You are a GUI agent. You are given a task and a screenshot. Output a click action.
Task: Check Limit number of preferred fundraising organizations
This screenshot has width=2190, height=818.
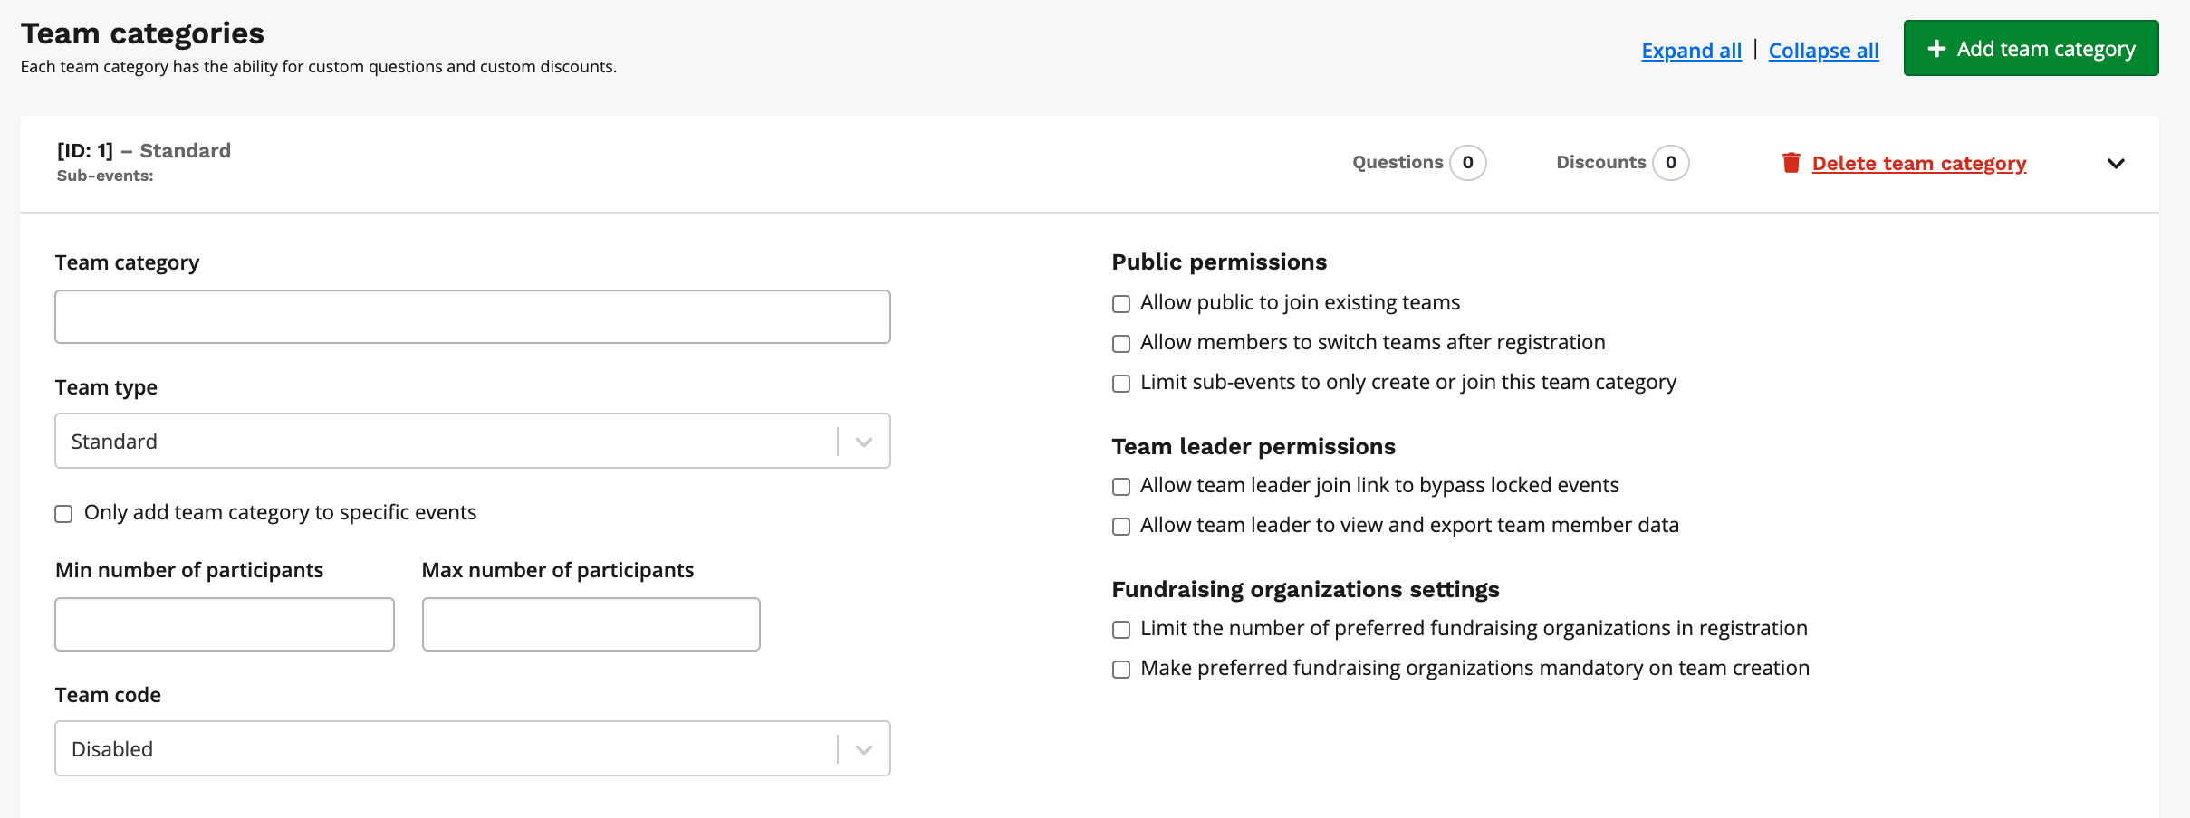click(x=1121, y=630)
